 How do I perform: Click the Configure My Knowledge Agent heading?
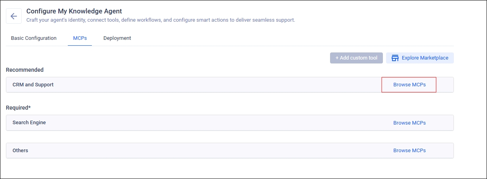click(74, 11)
